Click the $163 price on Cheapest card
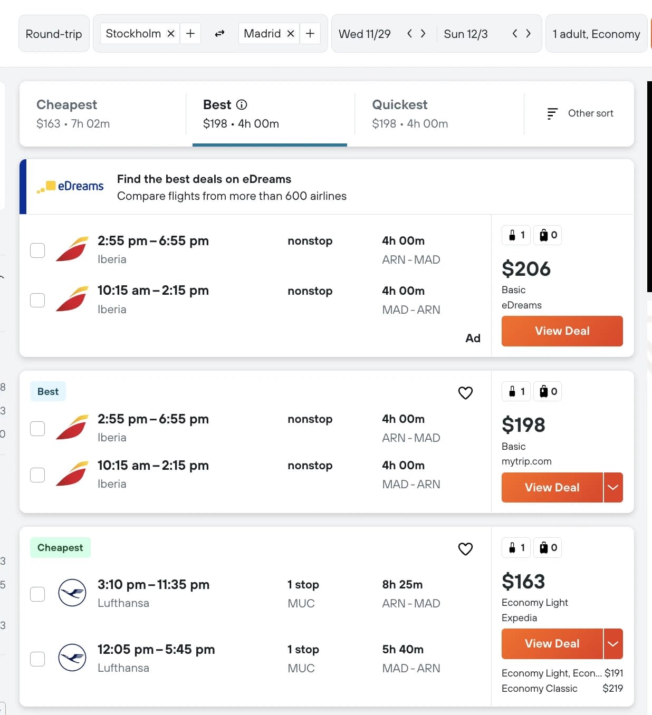This screenshot has height=715, width=652. (523, 582)
